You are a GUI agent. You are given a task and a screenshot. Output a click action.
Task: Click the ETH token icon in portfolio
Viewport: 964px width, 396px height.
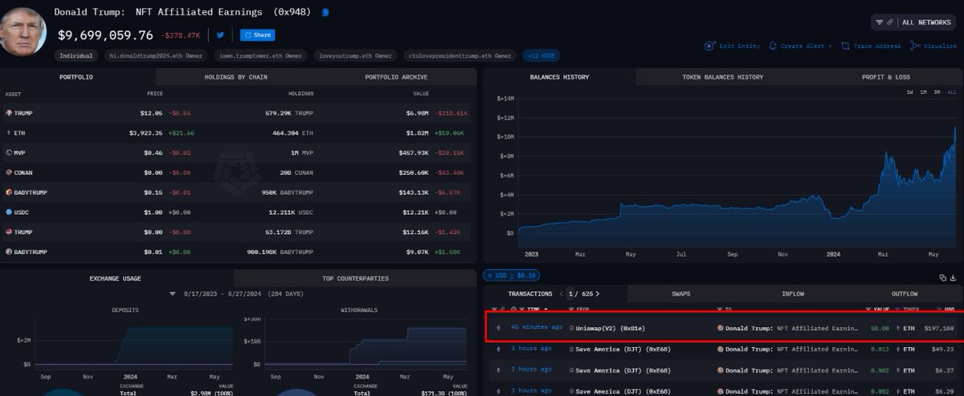tap(8, 132)
